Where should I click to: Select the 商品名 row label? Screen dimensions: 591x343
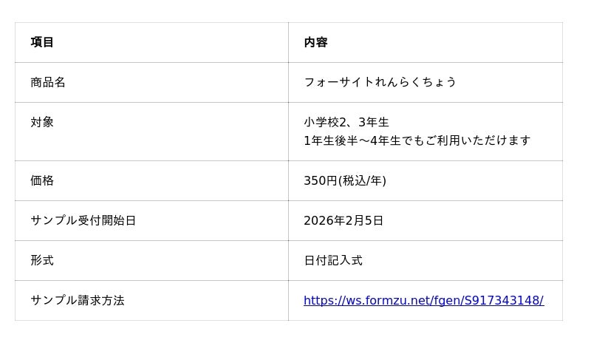(48, 82)
